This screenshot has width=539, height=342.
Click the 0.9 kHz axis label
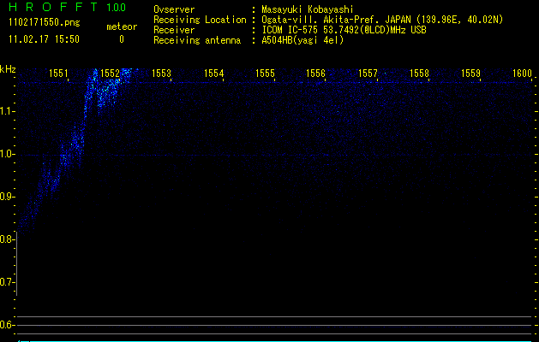pos(7,197)
